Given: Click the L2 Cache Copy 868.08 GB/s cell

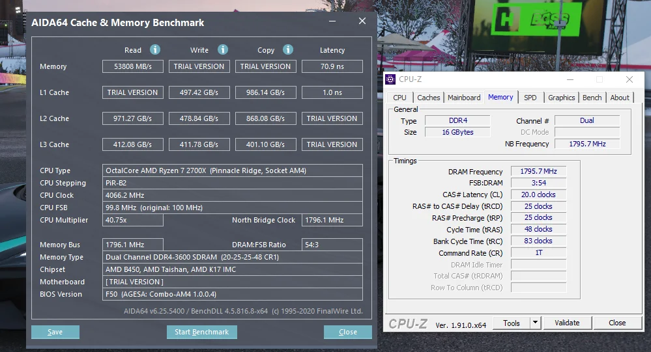Looking at the screenshot, I should tap(266, 118).
